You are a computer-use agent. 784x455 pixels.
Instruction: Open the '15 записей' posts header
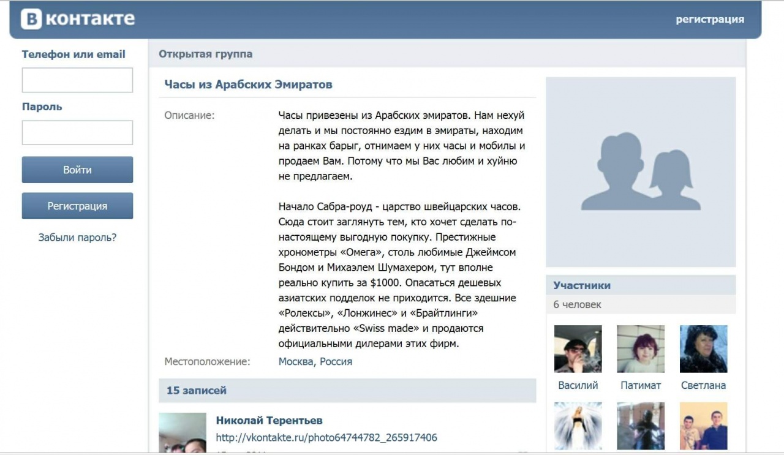click(197, 390)
